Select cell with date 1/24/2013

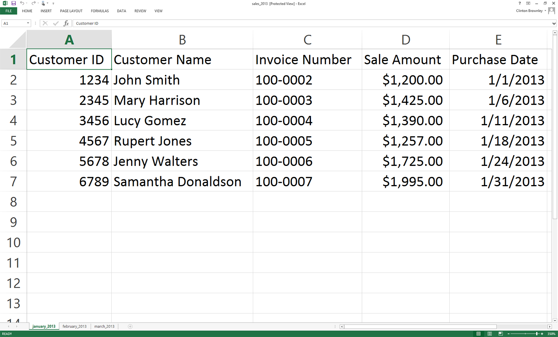[x=498, y=161]
